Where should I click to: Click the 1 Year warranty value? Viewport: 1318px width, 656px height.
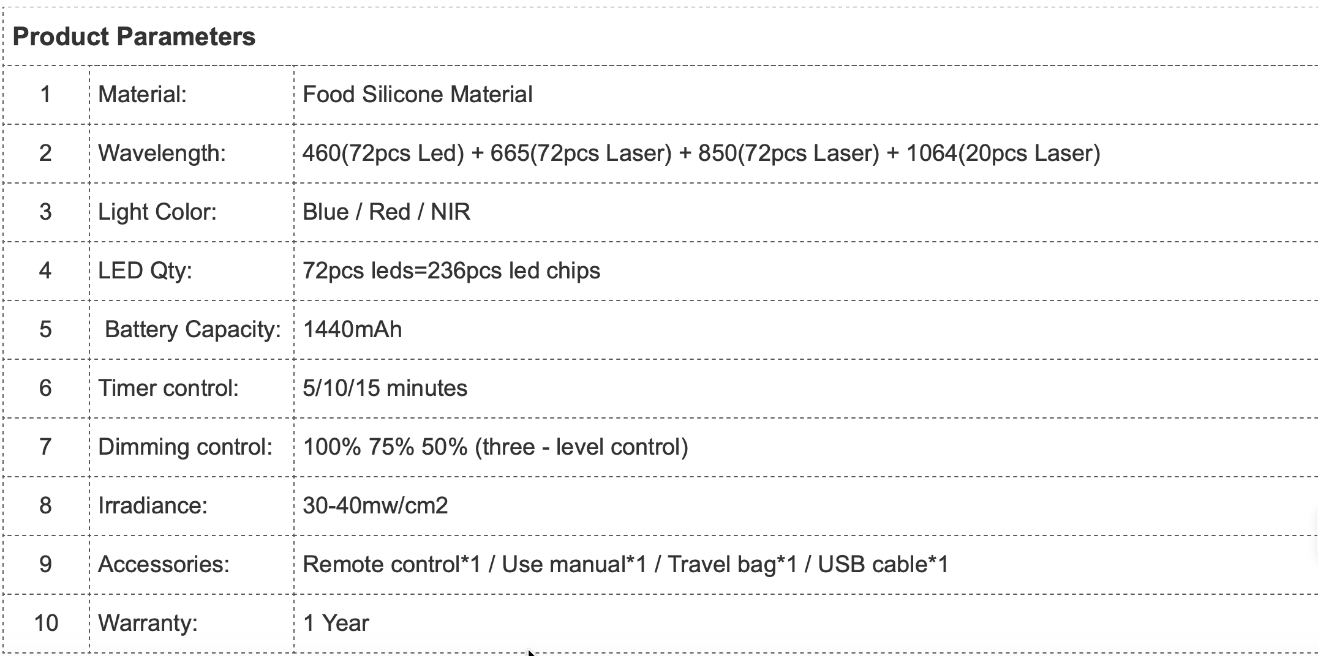(336, 624)
